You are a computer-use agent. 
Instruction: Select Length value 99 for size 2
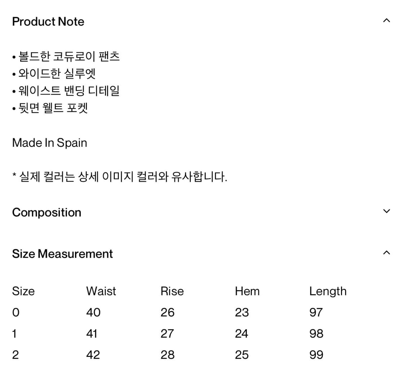[x=316, y=354]
